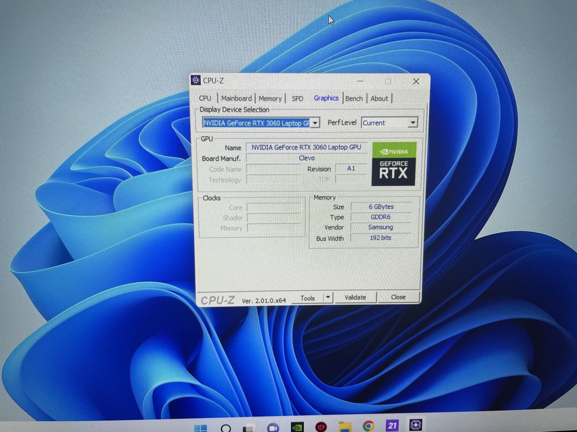Screen dimensions: 577x432
Task: Click the NVIDIA GeForce RTX logo
Action: (394, 164)
